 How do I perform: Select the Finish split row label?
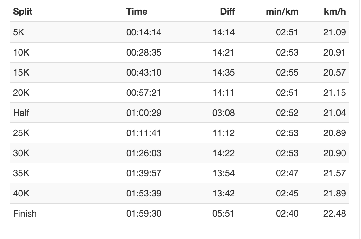click(x=25, y=213)
